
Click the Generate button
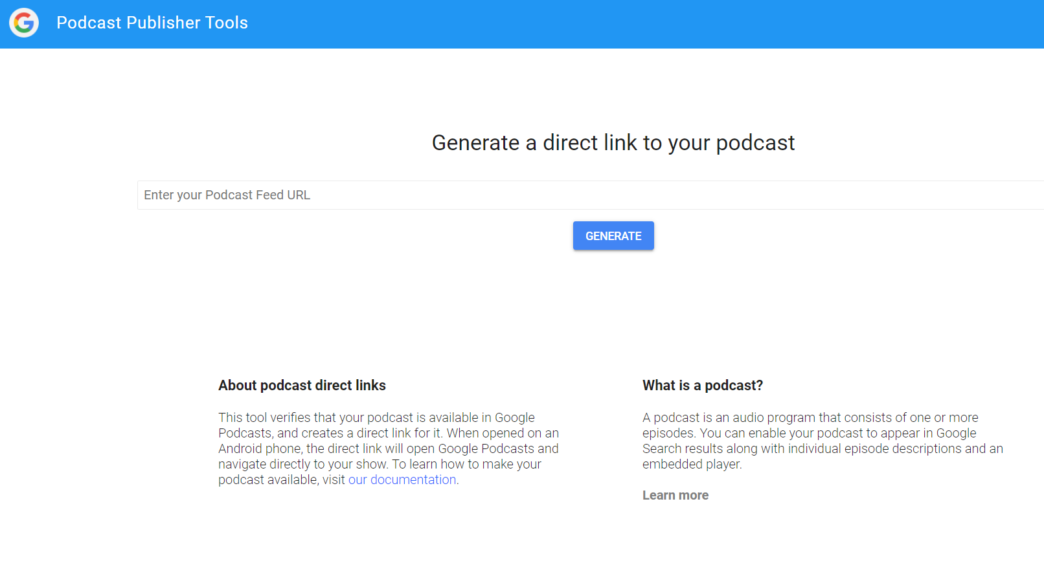[x=613, y=236]
